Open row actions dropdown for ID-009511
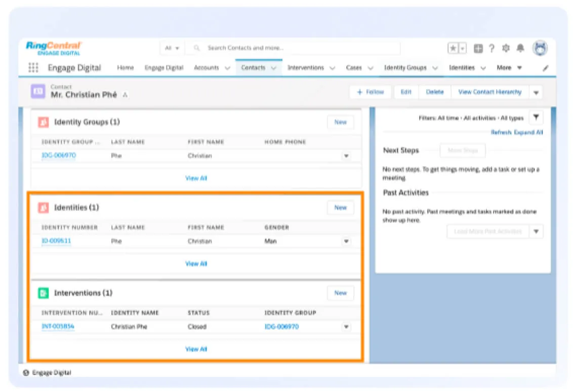The image size is (575, 391). click(x=346, y=242)
